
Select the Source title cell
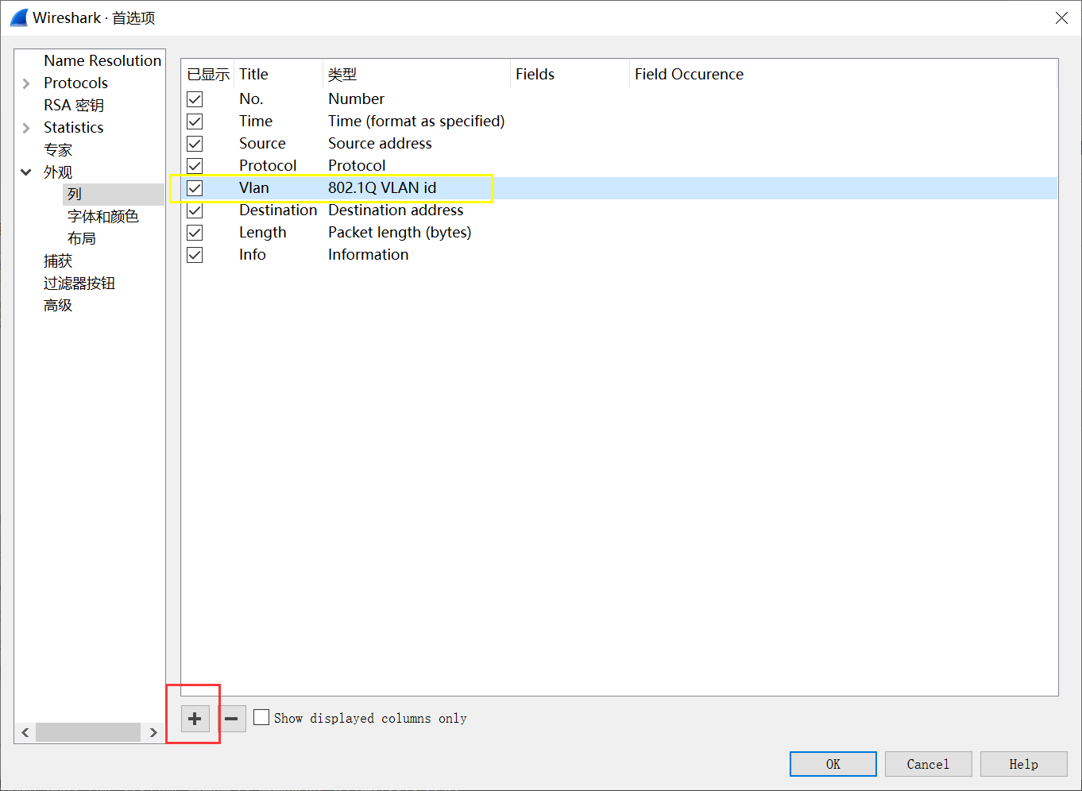262,143
